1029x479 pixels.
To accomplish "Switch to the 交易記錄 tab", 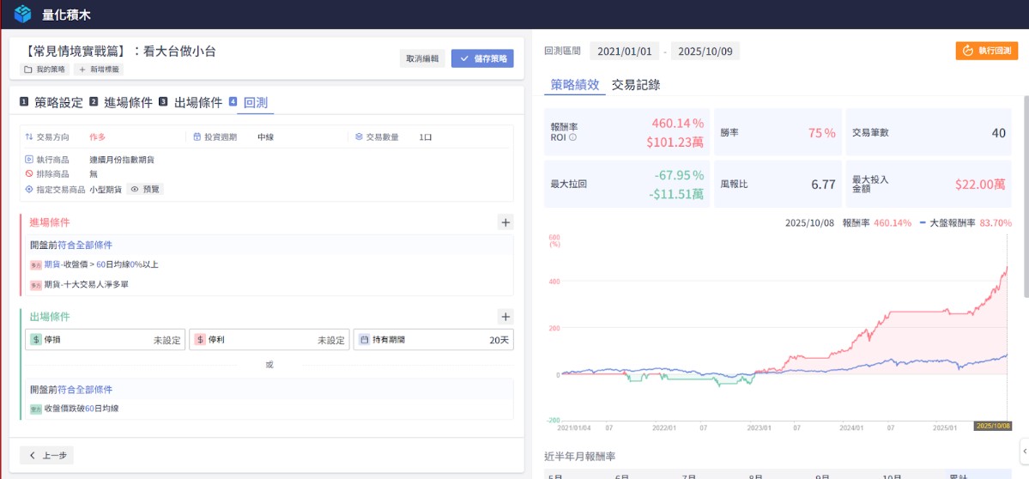I will [x=635, y=85].
